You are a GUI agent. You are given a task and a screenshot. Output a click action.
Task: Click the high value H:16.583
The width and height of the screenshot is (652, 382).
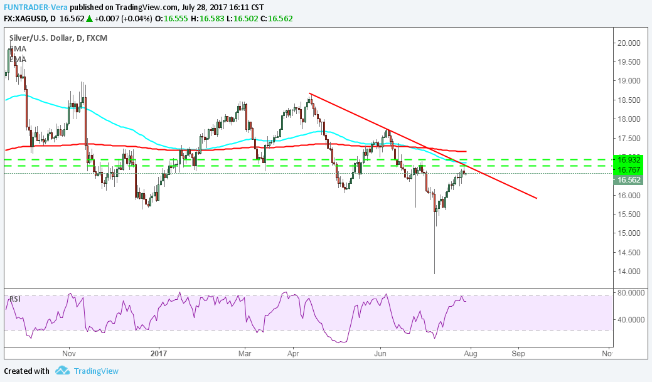pos(208,19)
